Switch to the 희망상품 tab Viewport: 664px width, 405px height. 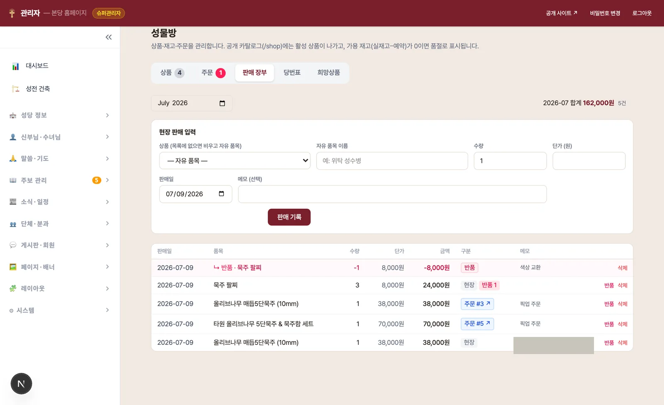coord(329,73)
